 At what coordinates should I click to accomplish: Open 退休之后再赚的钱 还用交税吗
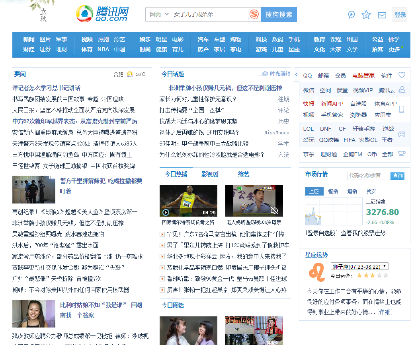pyautogui.click(x=199, y=132)
